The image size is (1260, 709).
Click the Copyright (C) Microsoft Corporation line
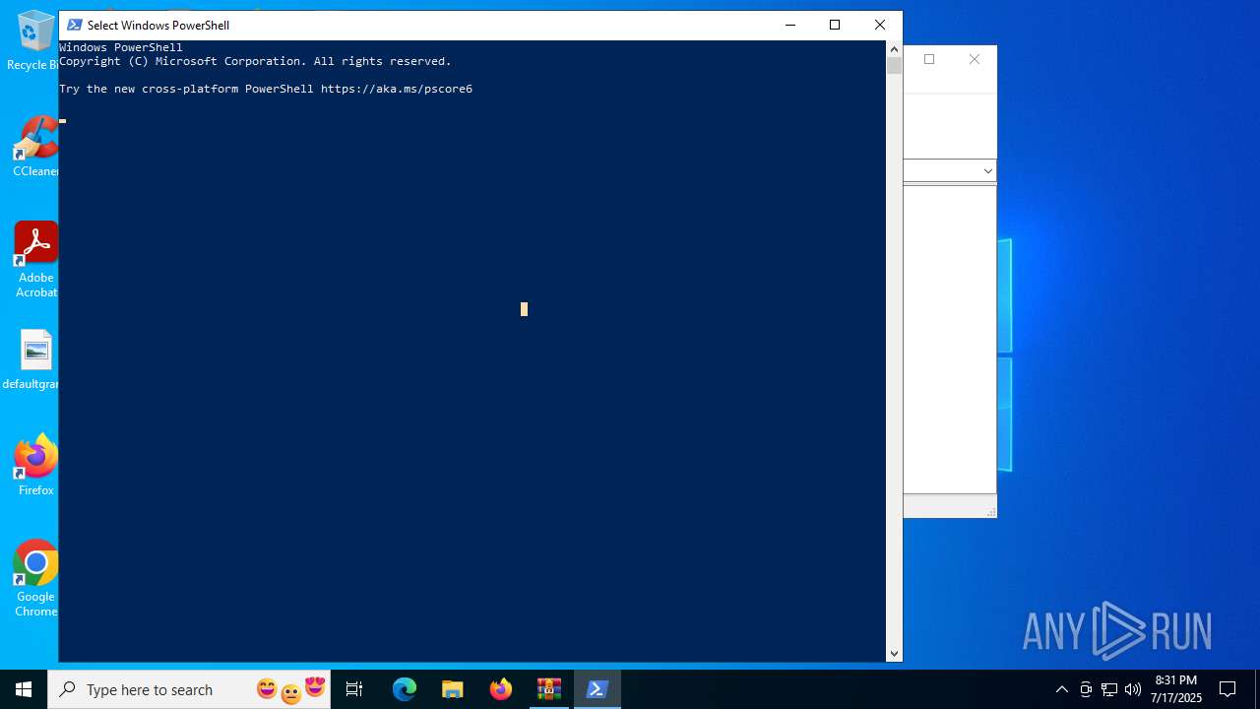pos(255,61)
